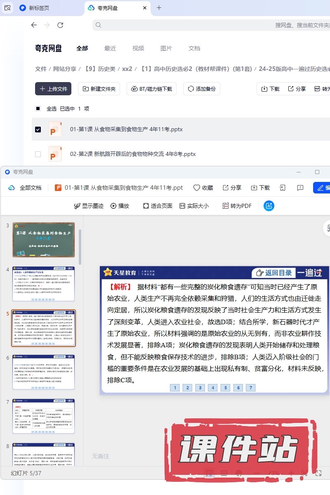Switch to the 图片 tab
Image resolution: width=330 pixels, height=495 pixels.
pyautogui.click(x=166, y=48)
